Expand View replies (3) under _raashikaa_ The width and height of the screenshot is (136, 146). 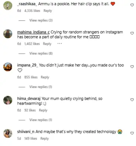click(41, 20)
